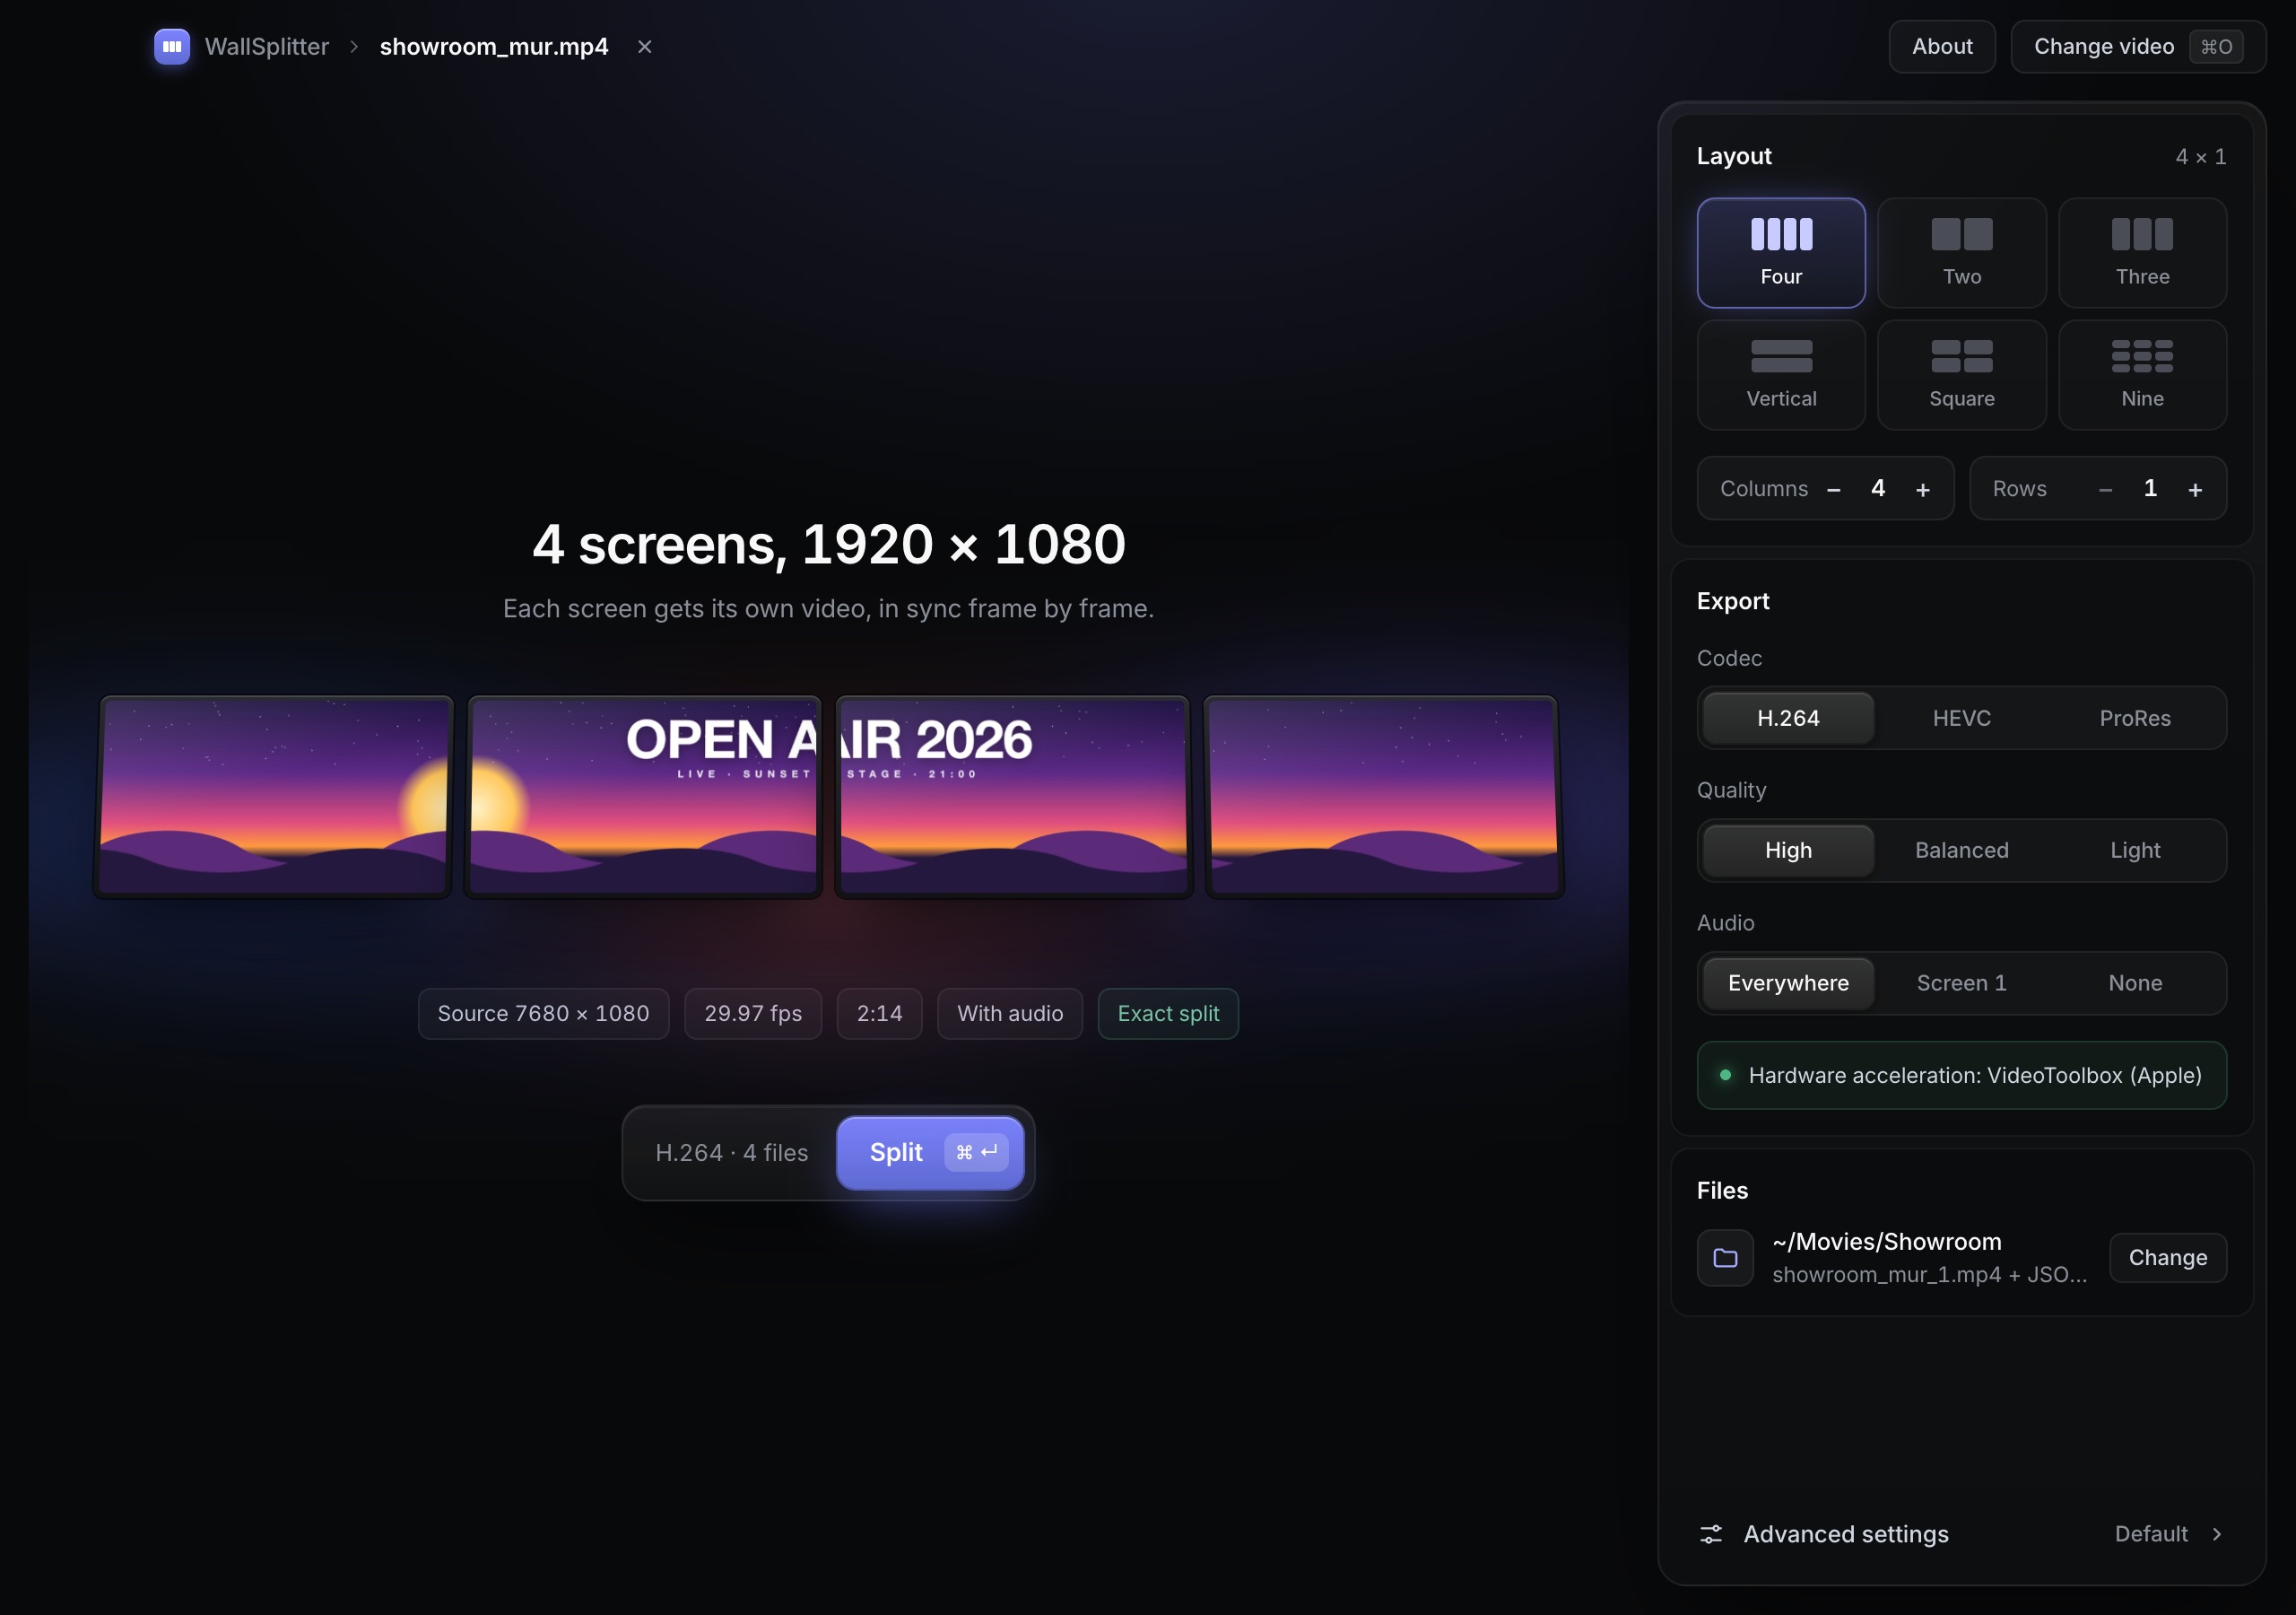Choose the Three screens layout preset
This screenshot has height=1615, width=2296.
(2142, 252)
